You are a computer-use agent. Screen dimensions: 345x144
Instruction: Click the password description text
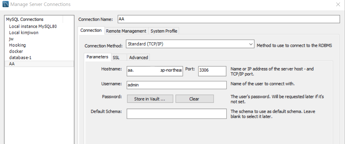277,99
